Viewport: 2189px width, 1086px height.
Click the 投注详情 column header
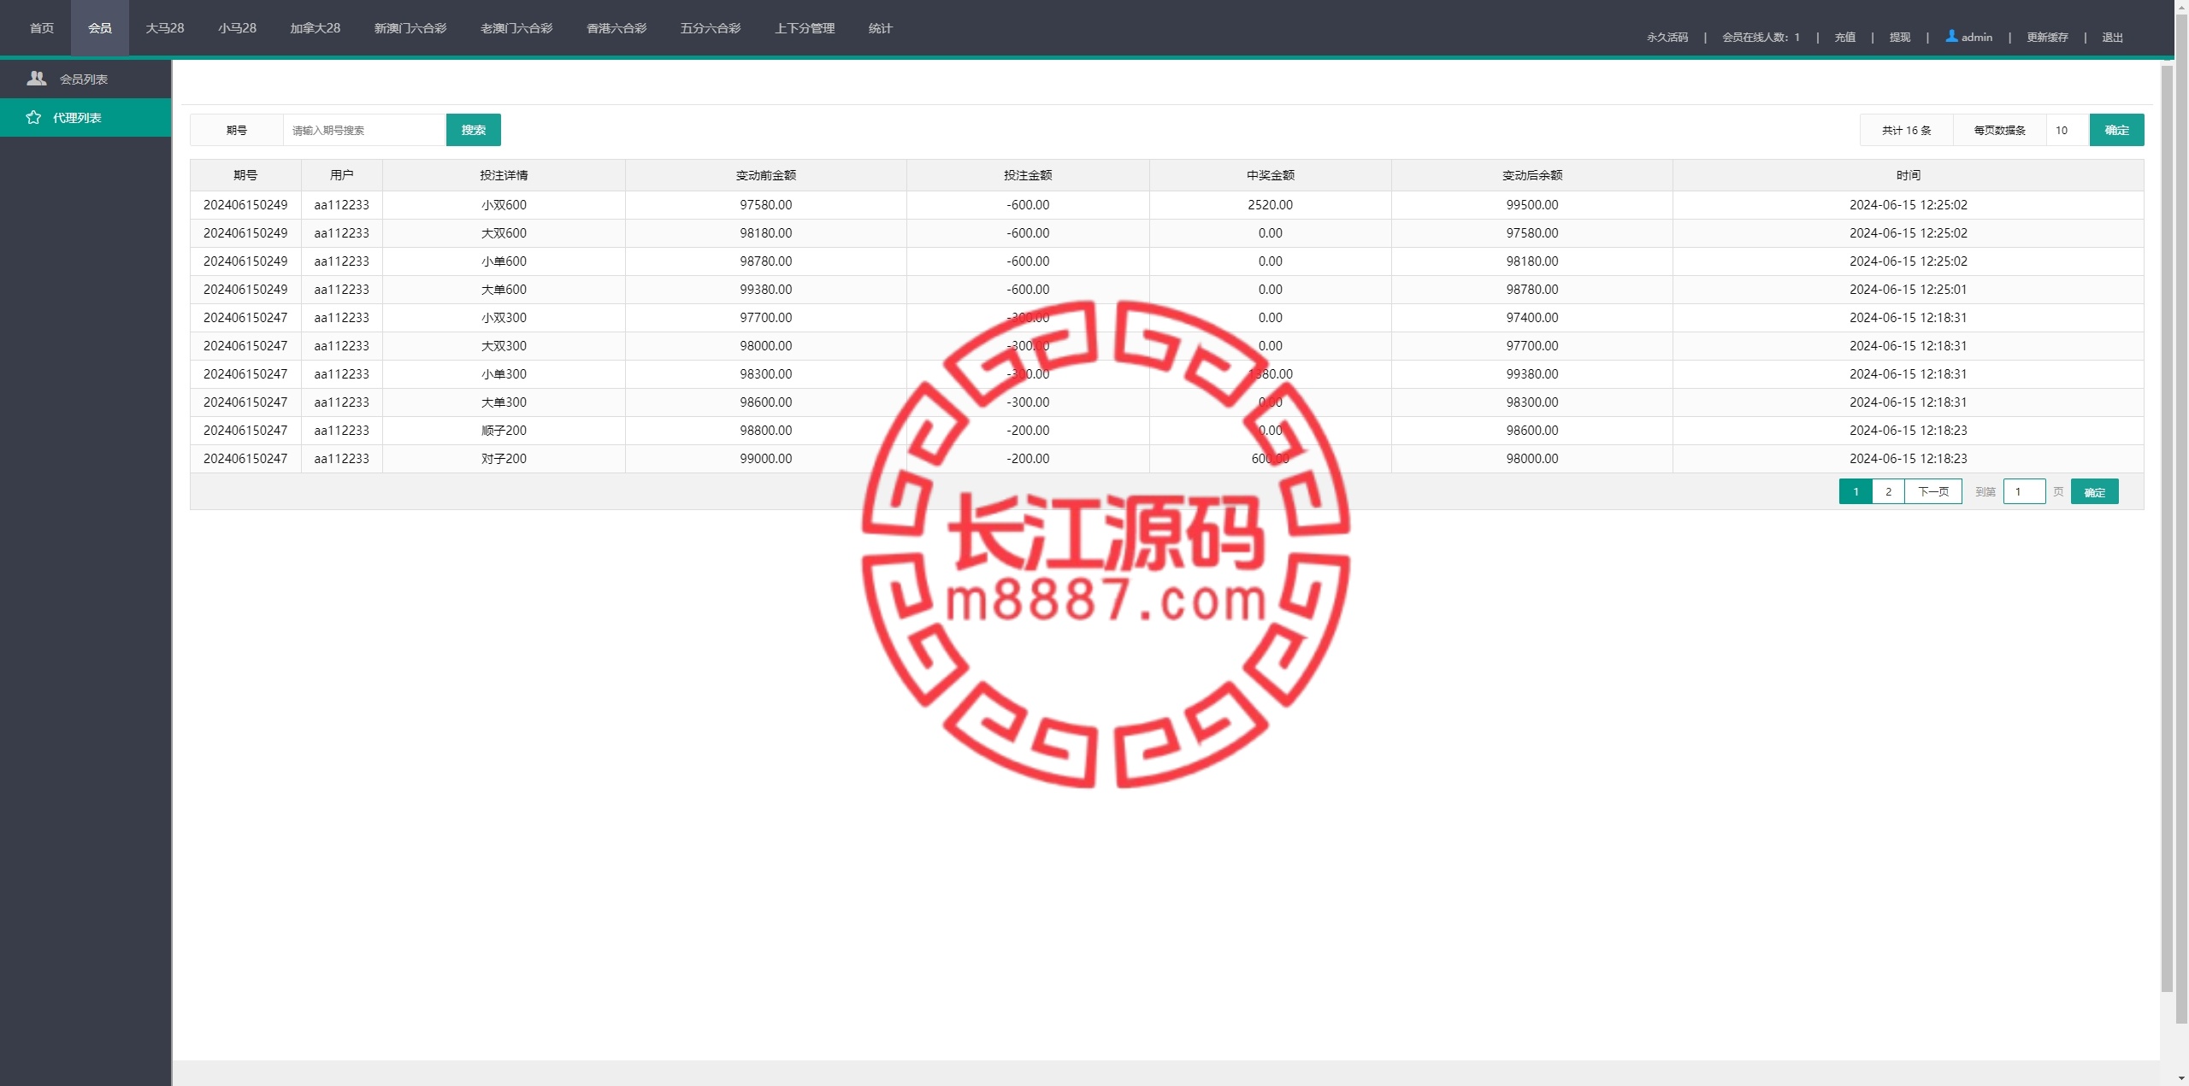coord(504,175)
